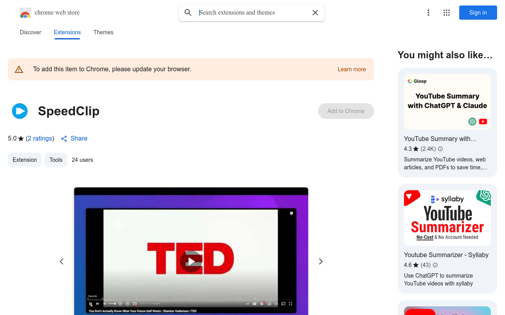This screenshot has width=505, height=315.
Task: Open the Syllaby YouTube Summarizer thumbnail
Action: 447,218
